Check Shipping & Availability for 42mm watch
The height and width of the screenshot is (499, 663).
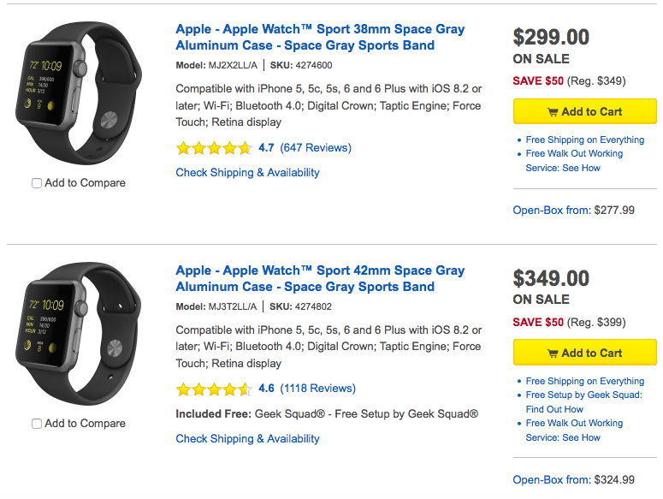(247, 439)
